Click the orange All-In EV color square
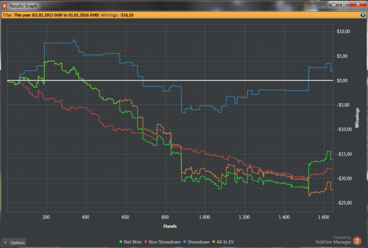Viewport: 368px width, 248px height. 214,242
